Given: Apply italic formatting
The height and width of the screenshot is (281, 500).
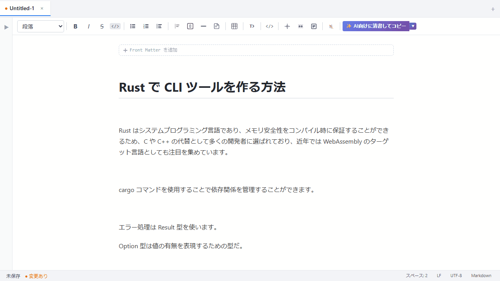Looking at the screenshot, I should (89, 26).
